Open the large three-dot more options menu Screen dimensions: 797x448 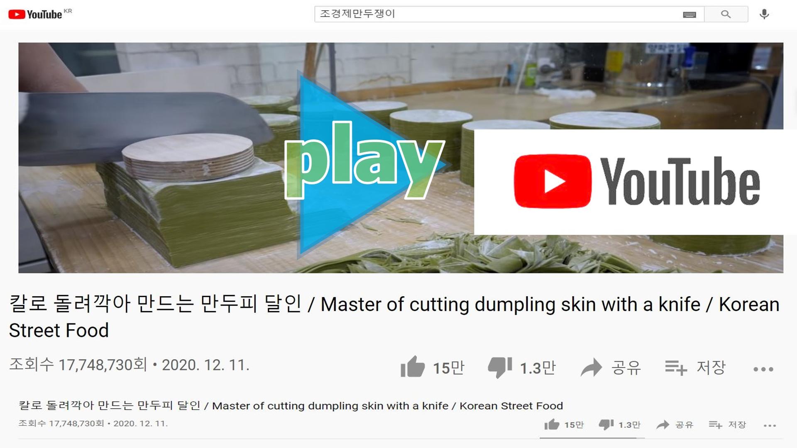click(763, 369)
